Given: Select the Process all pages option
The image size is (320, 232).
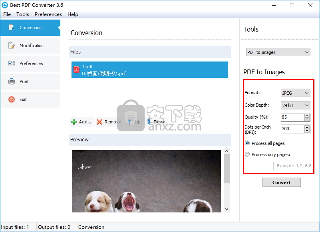Looking at the screenshot, I should coord(247,143).
